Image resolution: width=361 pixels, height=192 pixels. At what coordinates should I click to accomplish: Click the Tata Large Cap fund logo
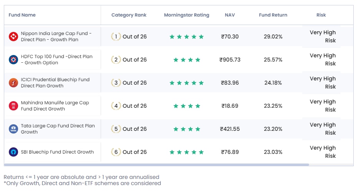point(13,129)
